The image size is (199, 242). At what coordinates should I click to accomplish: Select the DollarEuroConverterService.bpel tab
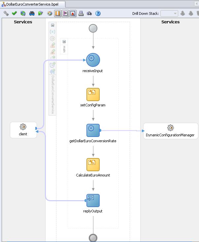click(x=32, y=4)
